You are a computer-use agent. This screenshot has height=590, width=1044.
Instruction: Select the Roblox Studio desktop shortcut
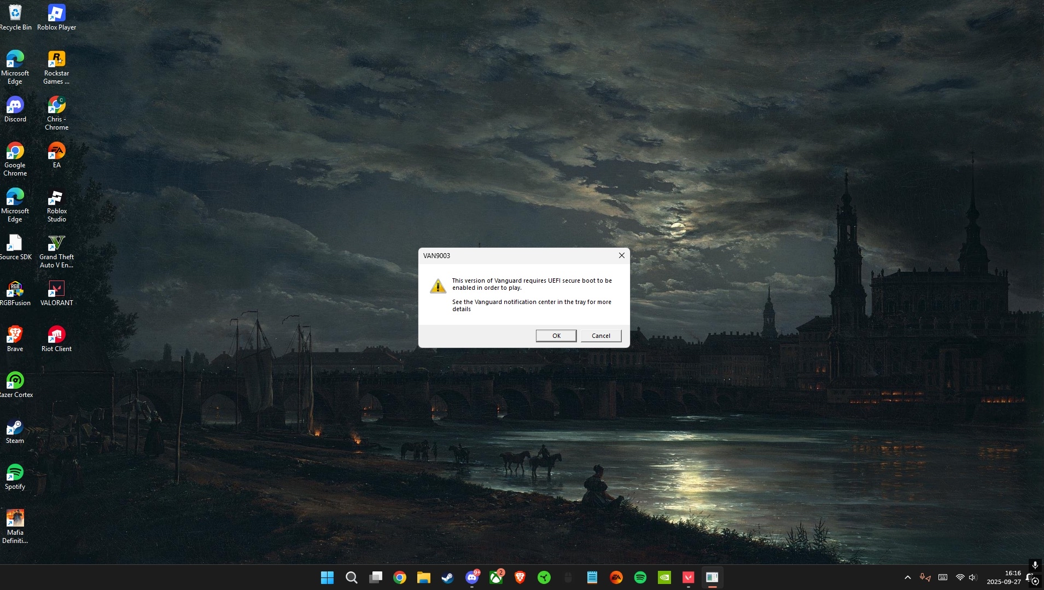(x=56, y=206)
